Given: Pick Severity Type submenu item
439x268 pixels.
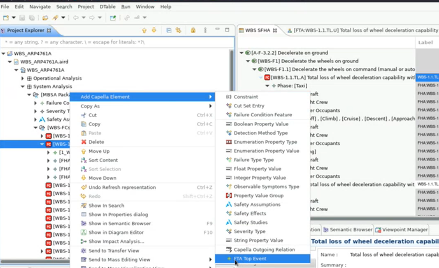Looking at the screenshot, I should click(262, 231).
